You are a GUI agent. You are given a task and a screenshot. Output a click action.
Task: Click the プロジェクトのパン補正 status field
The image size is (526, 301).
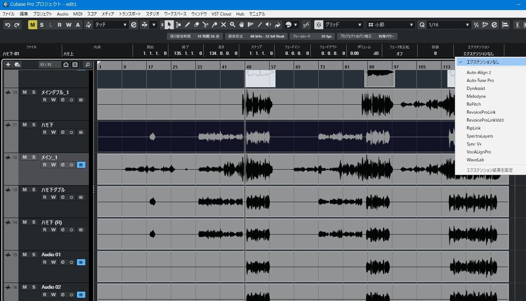pos(367,36)
